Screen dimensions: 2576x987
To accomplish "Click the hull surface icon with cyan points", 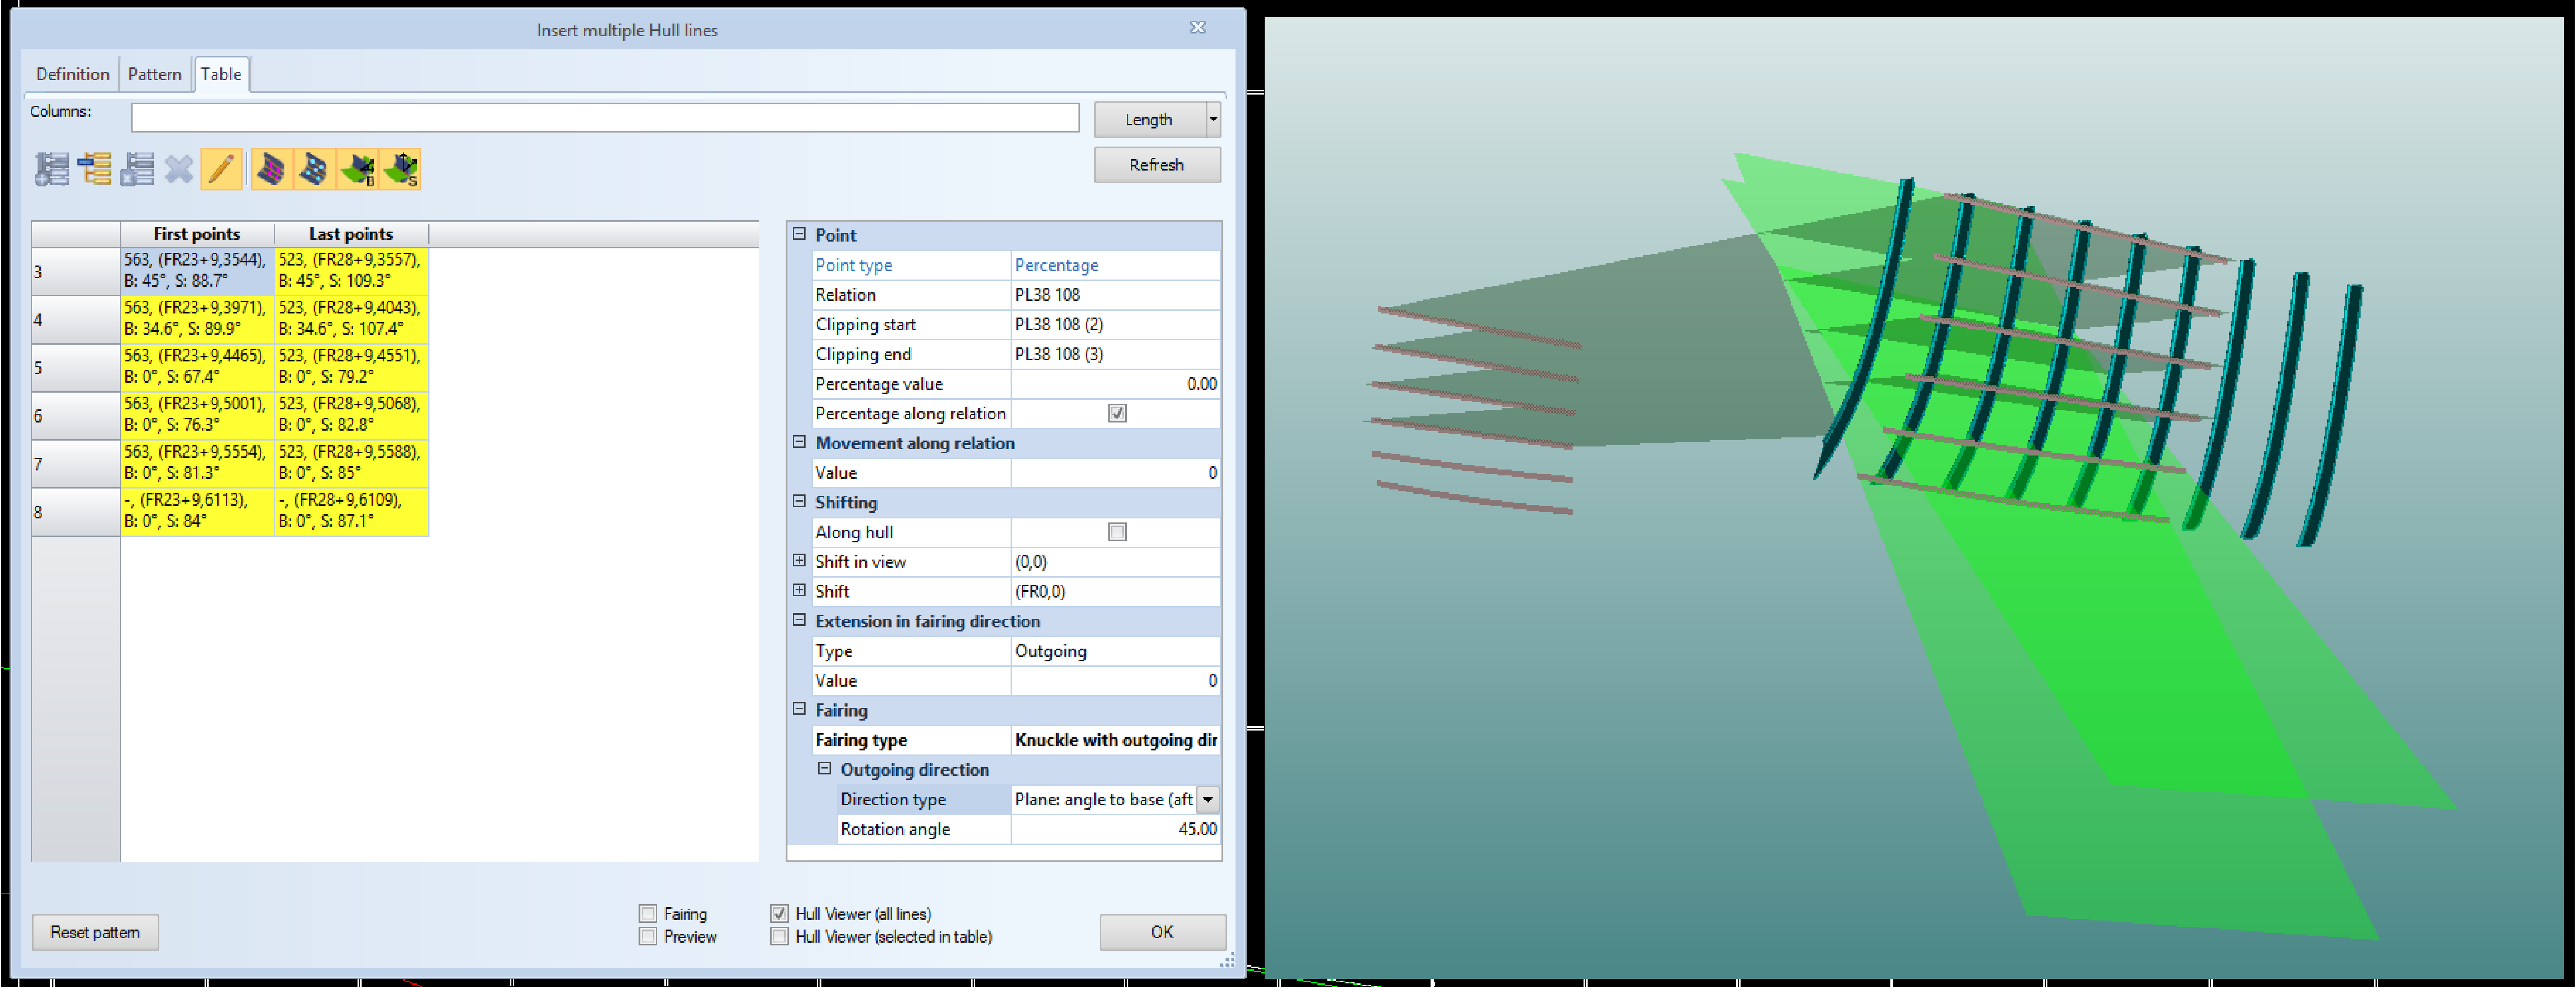I will (x=314, y=169).
